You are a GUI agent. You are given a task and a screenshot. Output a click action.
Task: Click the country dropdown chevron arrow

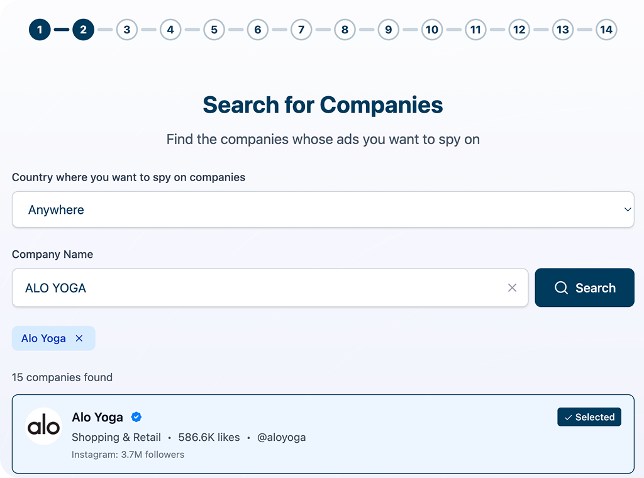click(x=627, y=209)
